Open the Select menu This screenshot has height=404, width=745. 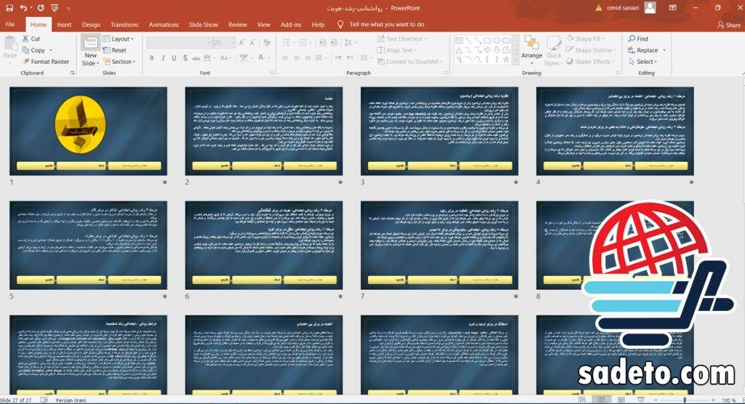tap(642, 61)
